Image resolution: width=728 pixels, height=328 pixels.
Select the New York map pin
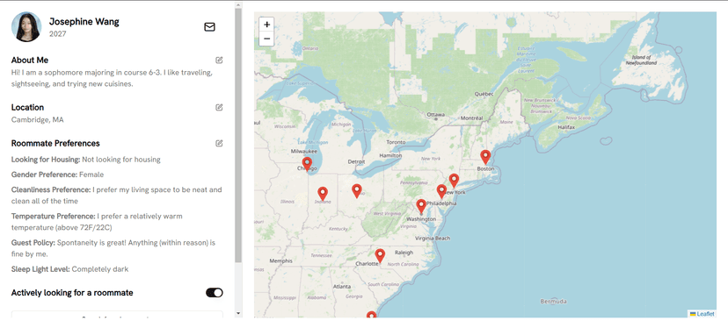(454, 181)
